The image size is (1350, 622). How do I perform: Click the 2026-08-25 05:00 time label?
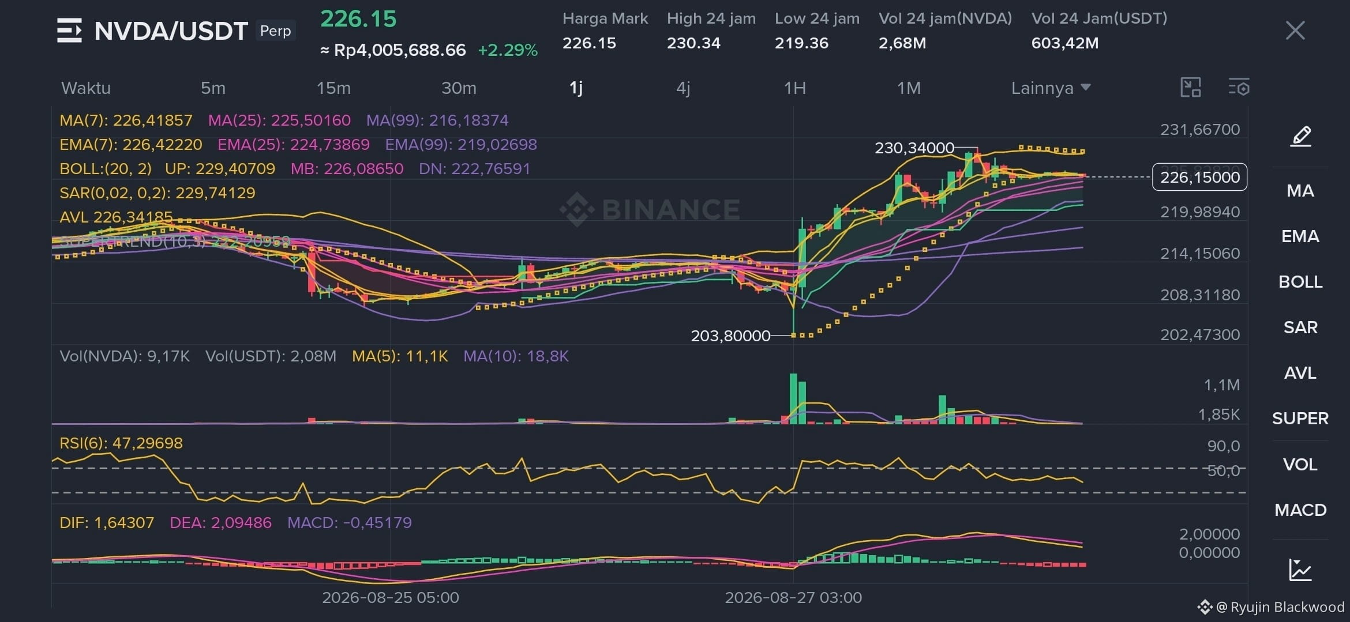[391, 597]
